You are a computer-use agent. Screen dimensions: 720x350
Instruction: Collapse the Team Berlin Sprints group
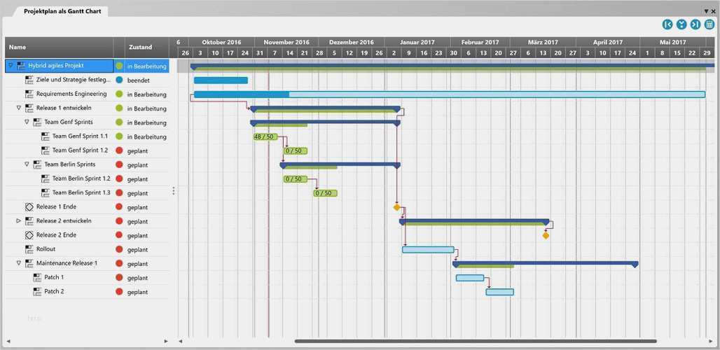27,164
